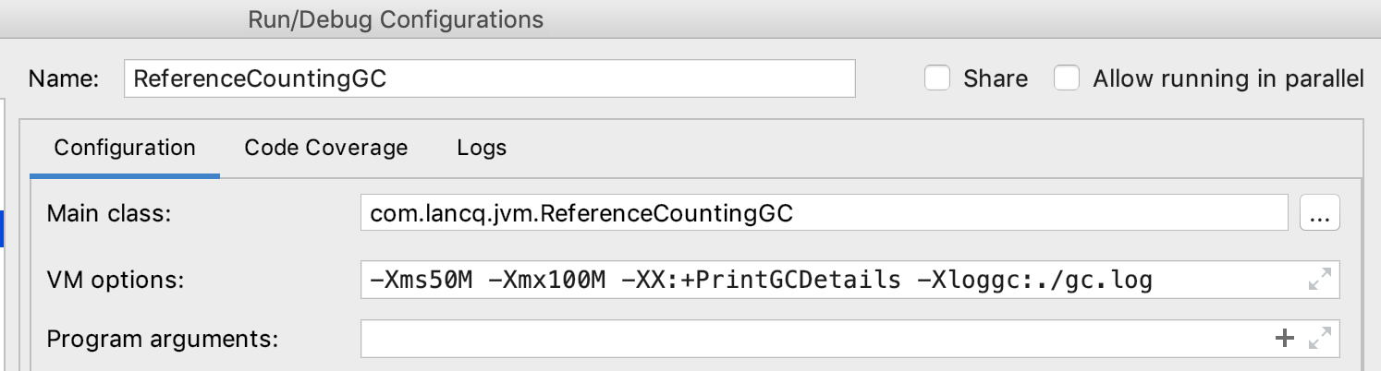Toggle the Share checkbox
Image resolution: width=1381 pixels, height=371 pixels.
(x=938, y=78)
